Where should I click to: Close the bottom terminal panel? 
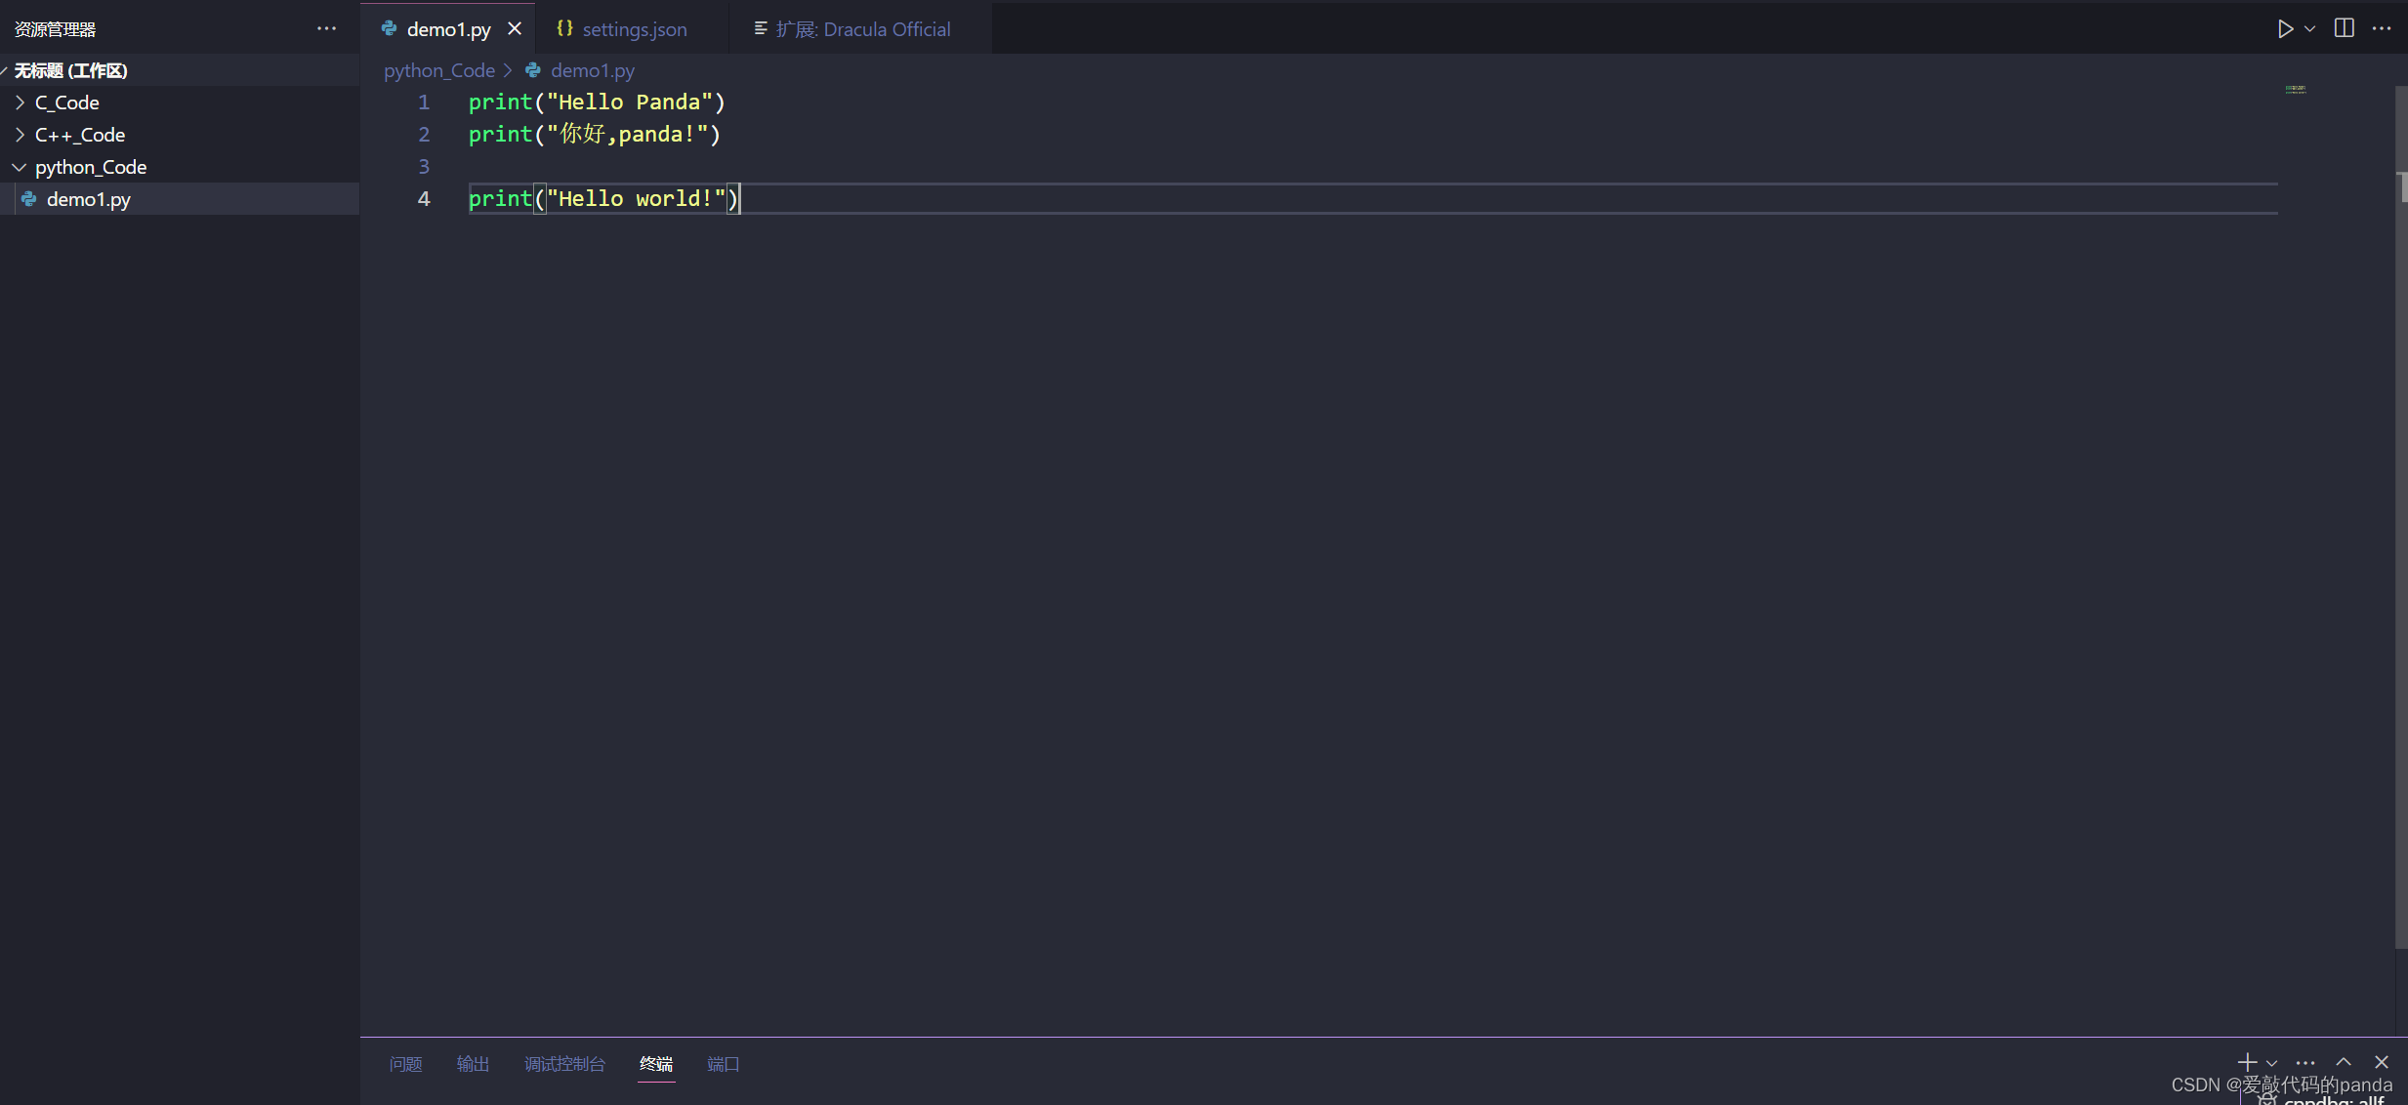pos(2382,1062)
